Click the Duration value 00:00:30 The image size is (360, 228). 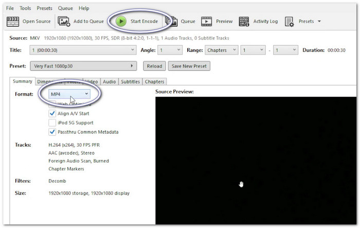point(336,50)
